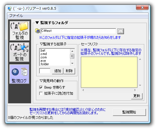Open the 監視ログ monitoring log panel

click(19, 74)
